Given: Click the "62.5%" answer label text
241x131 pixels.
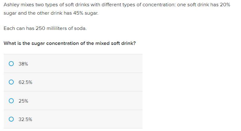Looking at the screenshot, I should 25,82.
